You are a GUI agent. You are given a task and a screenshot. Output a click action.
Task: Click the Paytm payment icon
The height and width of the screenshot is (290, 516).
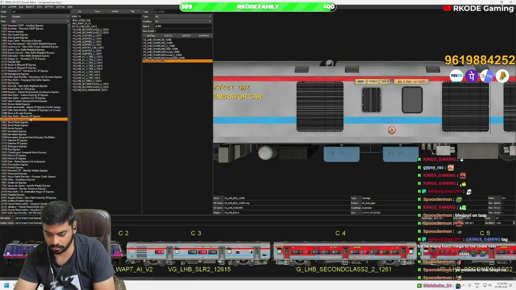456,76
